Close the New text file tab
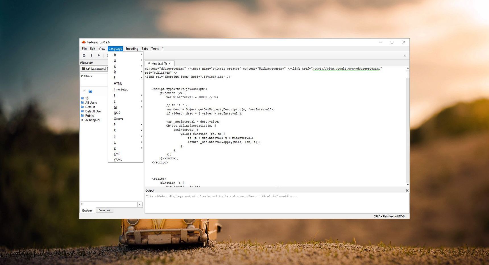The width and height of the screenshot is (489, 265). point(170,64)
